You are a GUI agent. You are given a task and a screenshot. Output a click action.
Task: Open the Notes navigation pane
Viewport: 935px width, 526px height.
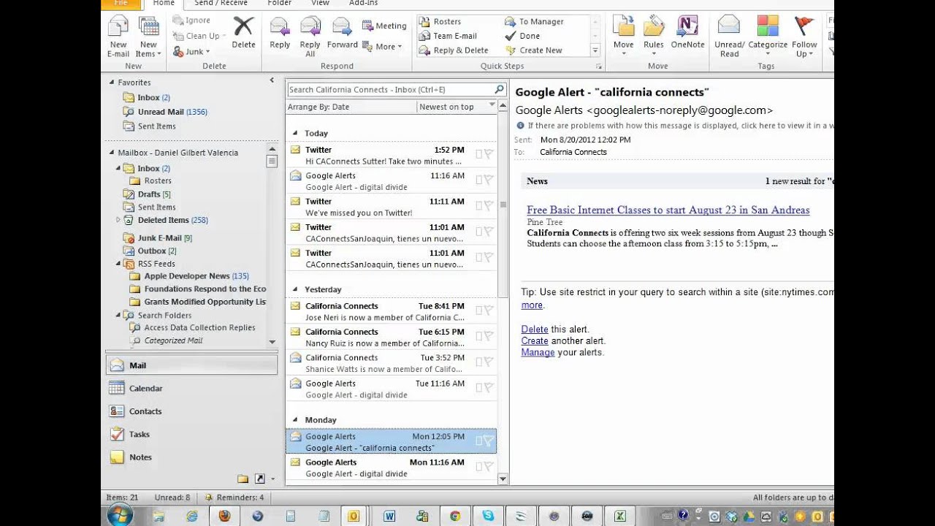(x=191, y=457)
